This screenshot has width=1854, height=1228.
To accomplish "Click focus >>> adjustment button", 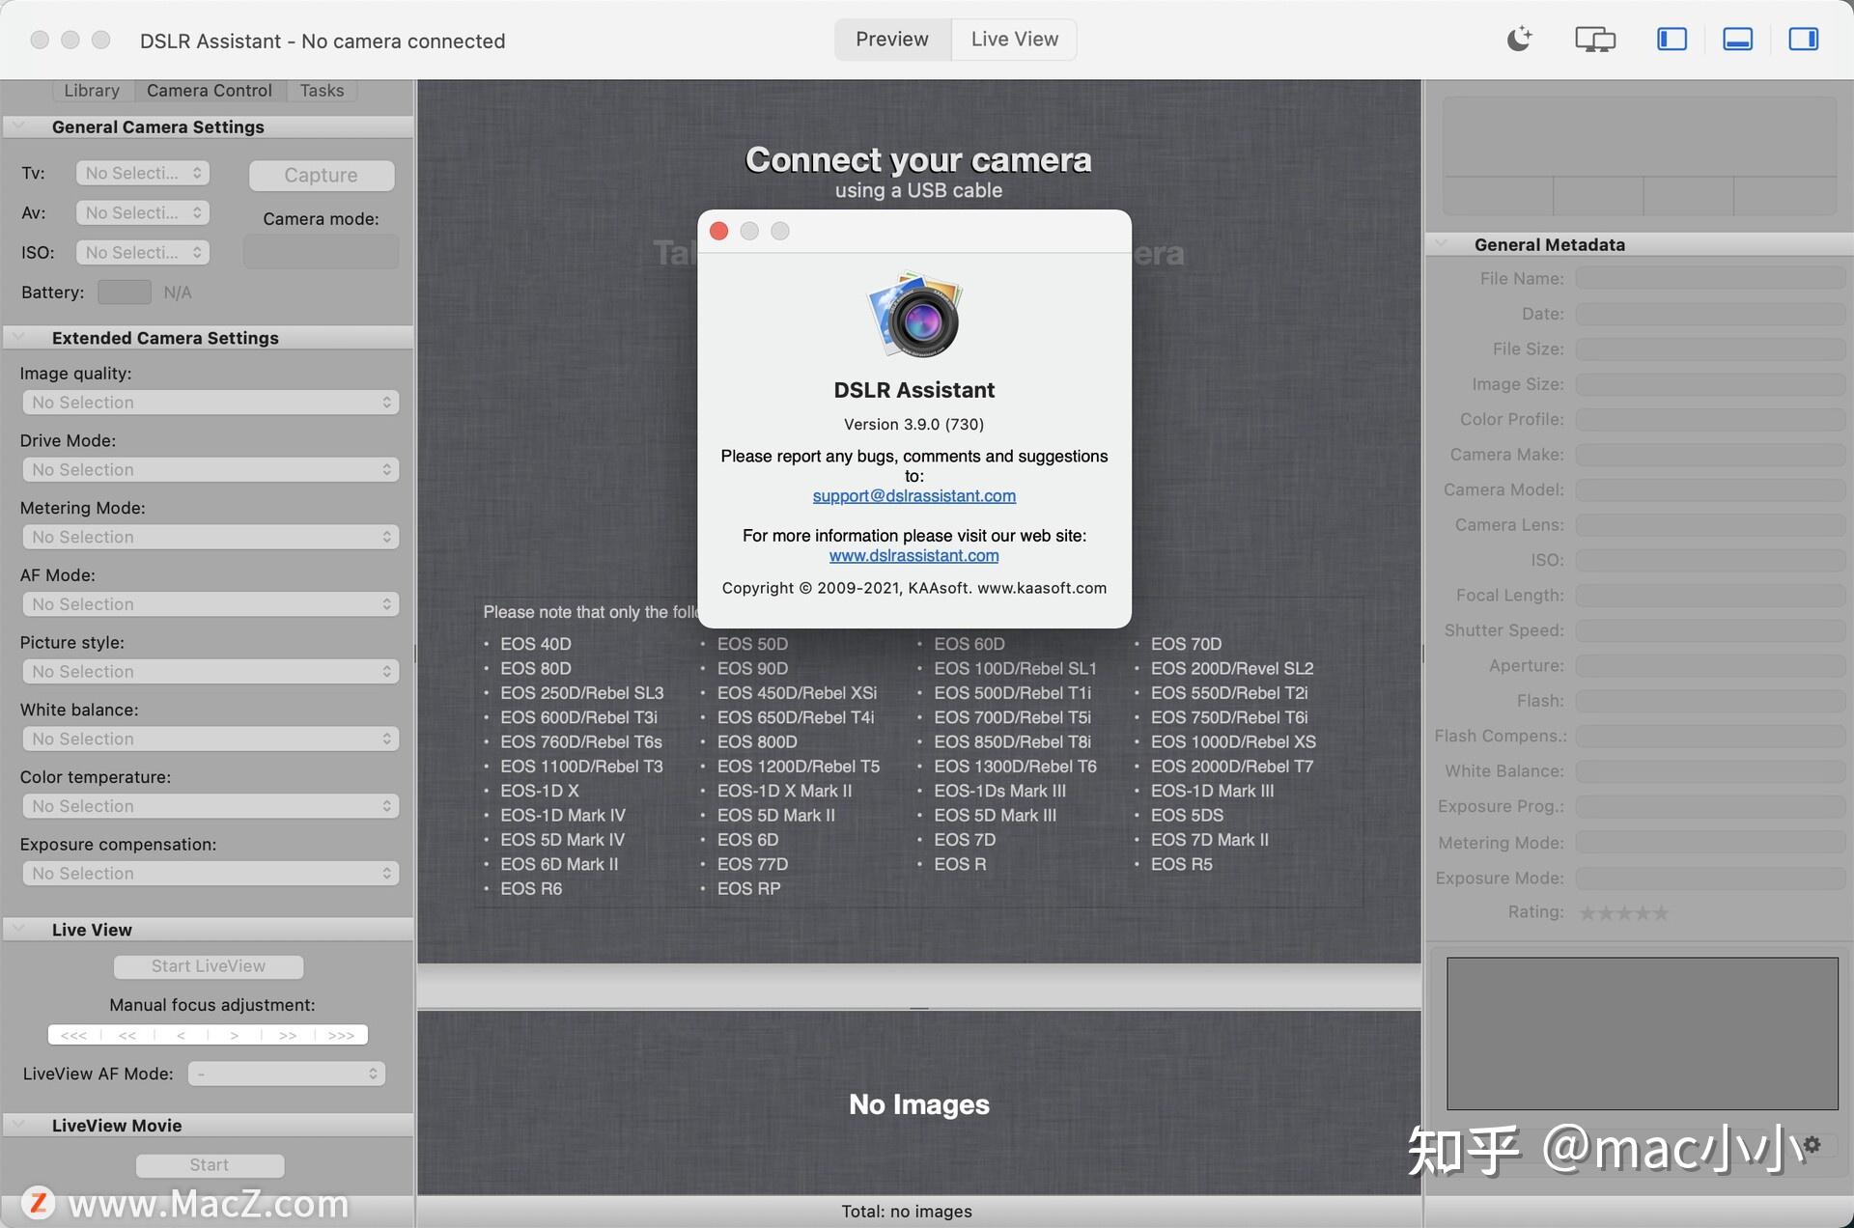I will pos(341,1035).
